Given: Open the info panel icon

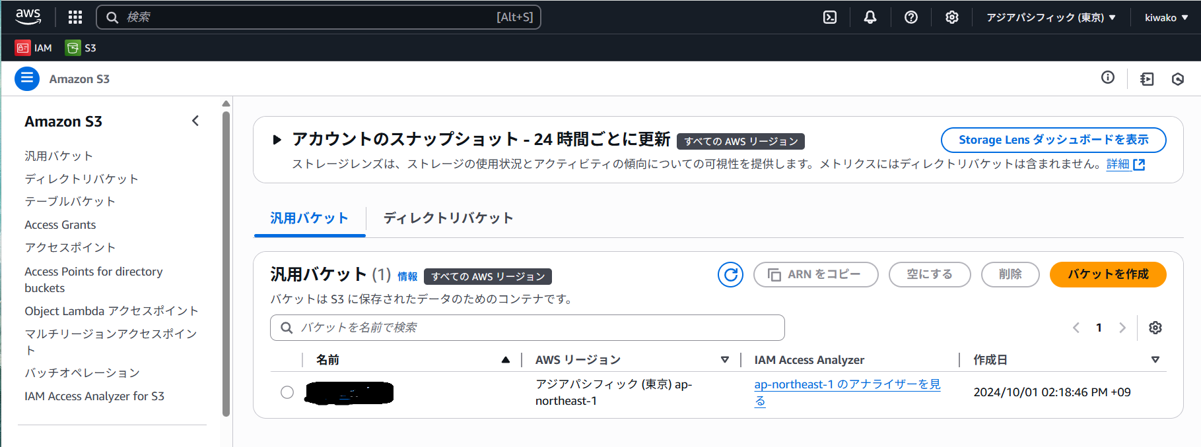Looking at the screenshot, I should (1108, 78).
